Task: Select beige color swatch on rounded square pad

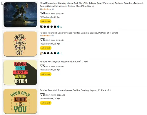Action: tap(41, 53)
